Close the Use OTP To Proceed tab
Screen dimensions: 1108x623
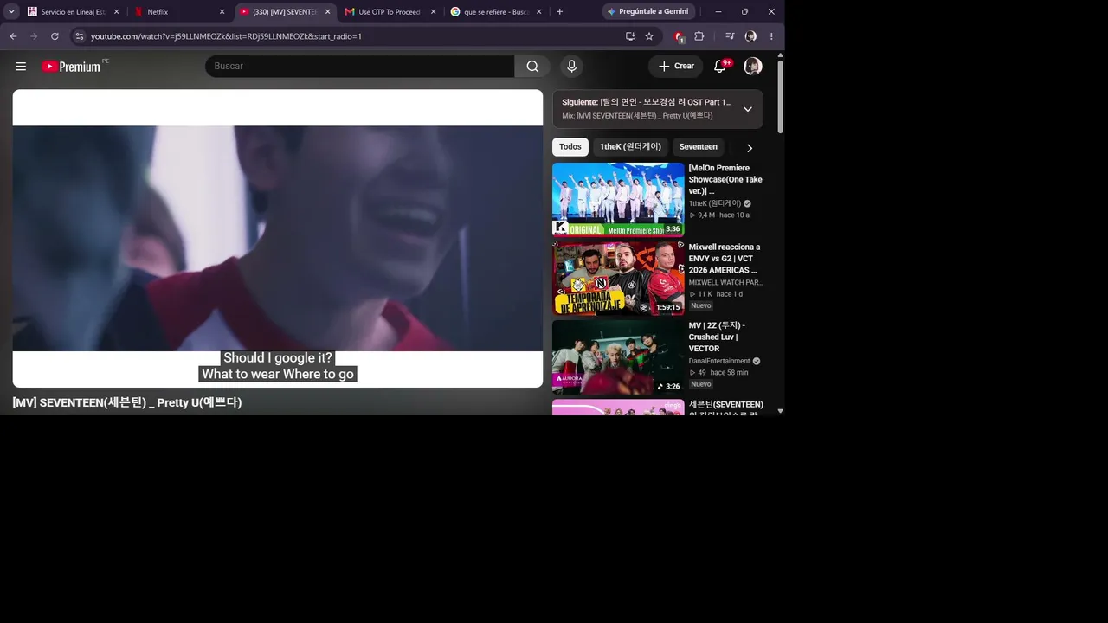(433, 12)
